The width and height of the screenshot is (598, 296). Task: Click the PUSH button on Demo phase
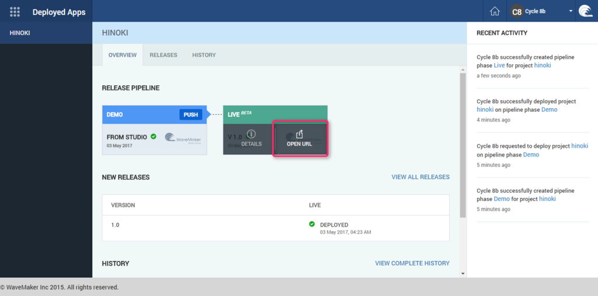coord(191,114)
